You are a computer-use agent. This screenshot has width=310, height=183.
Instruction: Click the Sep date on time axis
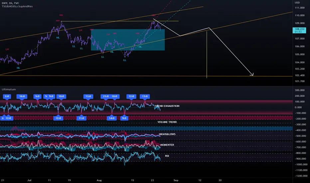176,180
